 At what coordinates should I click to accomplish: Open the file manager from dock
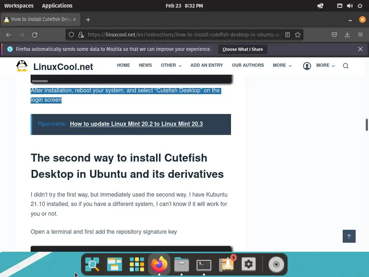182,264
